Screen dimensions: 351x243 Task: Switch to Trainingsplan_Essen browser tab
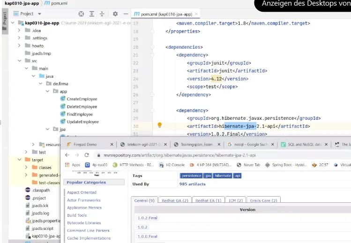point(197,144)
